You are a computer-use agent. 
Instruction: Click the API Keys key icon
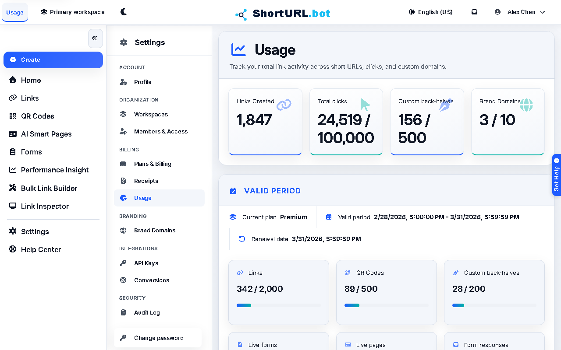pos(124,263)
